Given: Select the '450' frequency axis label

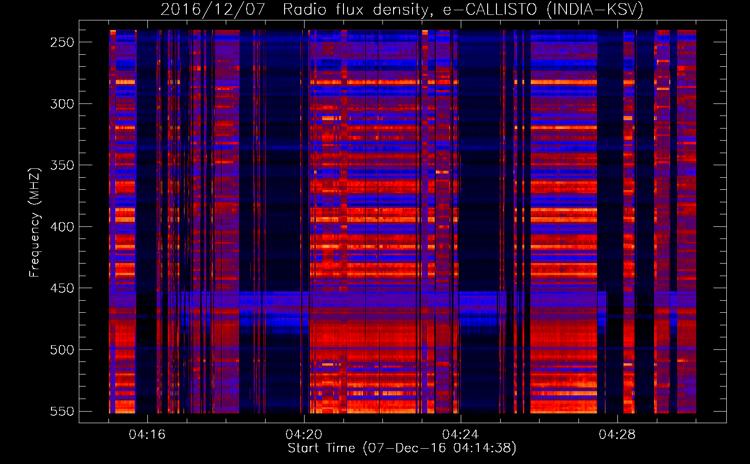Looking at the screenshot, I should (62, 288).
